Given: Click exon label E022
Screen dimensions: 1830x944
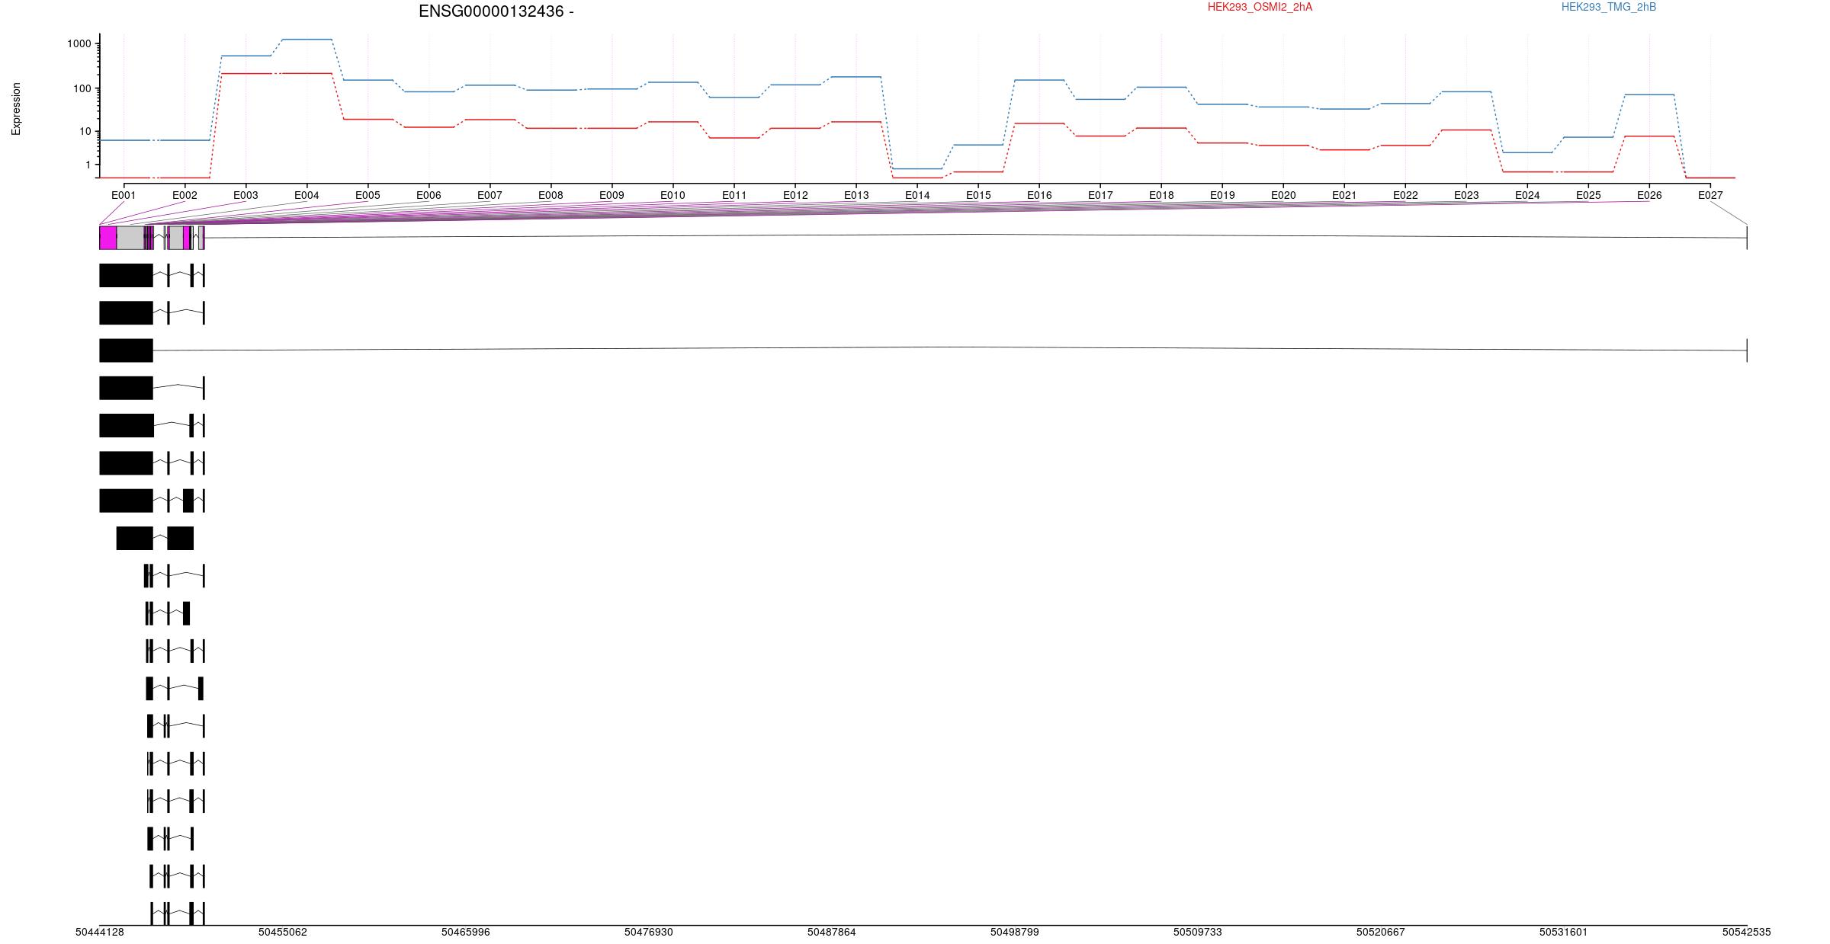Looking at the screenshot, I should tap(1405, 195).
